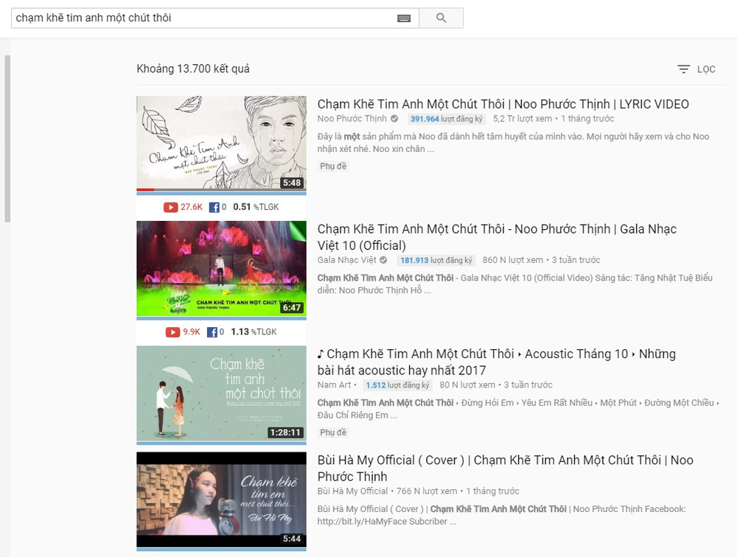The height and width of the screenshot is (557, 737).
Task: Open the Bùi Hà My cover thumbnail
Action: point(221,500)
